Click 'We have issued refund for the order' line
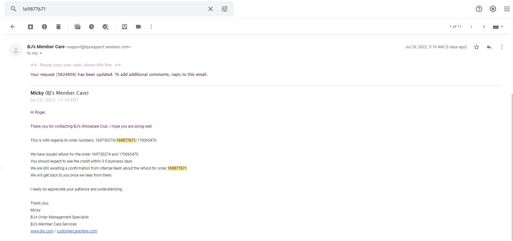Image resolution: width=513 pixels, height=241 pixels. click(85, 154)
